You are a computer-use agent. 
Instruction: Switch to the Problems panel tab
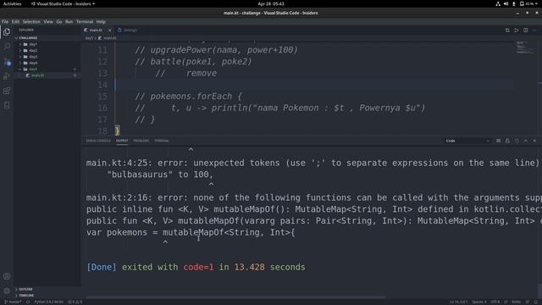[x=141, y=141]
